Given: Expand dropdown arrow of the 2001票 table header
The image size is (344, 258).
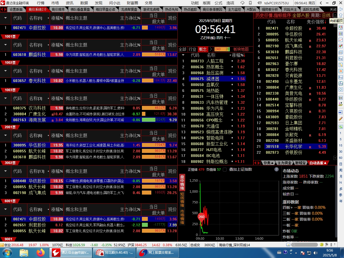Looking at the screenshot, I should coord(5,99).
